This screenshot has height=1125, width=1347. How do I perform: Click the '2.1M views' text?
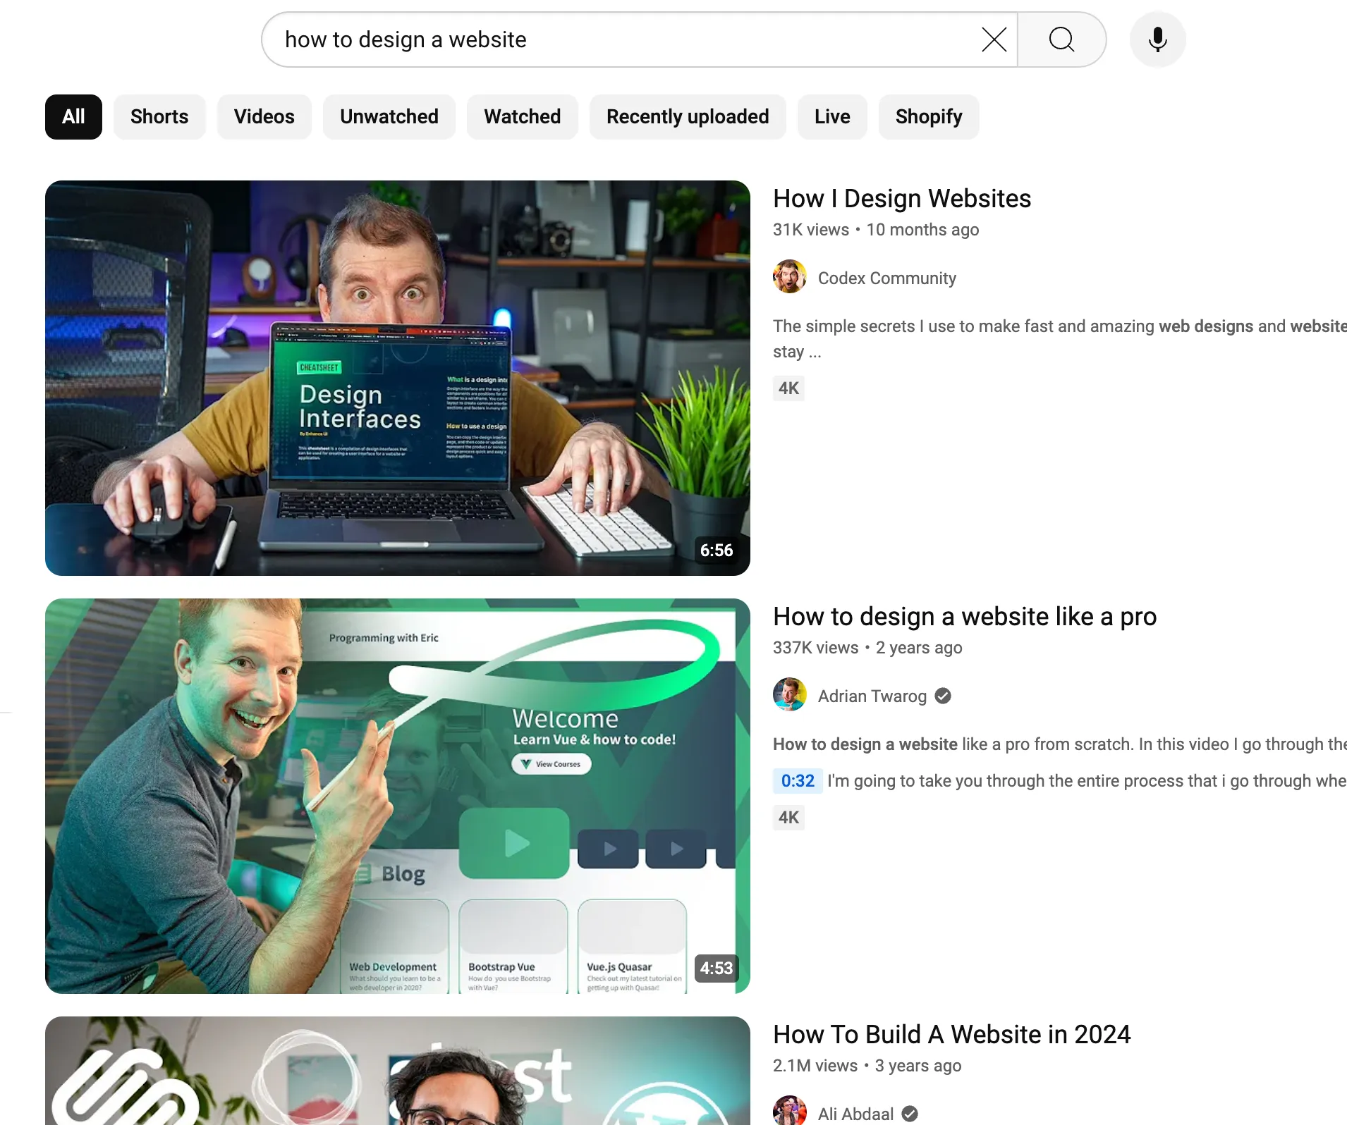point(815,1066)
